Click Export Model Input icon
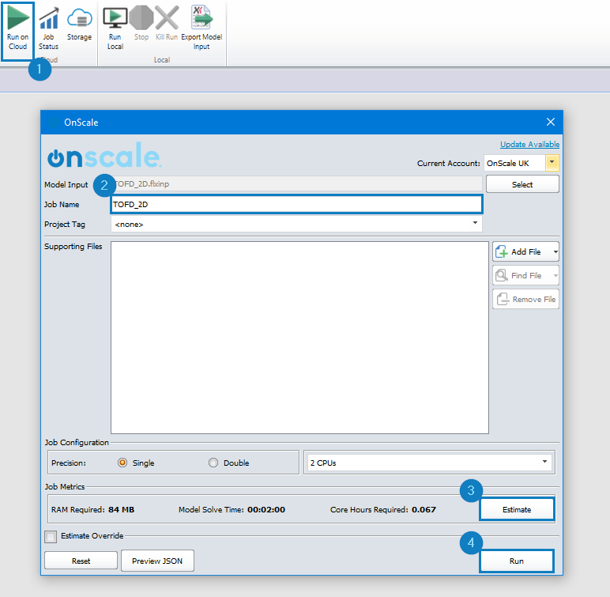This screenshot has height=597, width=610. 201,28
